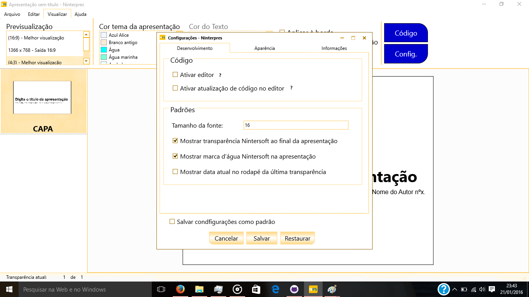Click the taskbar search box Pesquisar na Web
The height and width of the screenshot is (297, 529).
pyautogui.click(x=85, y=289)
